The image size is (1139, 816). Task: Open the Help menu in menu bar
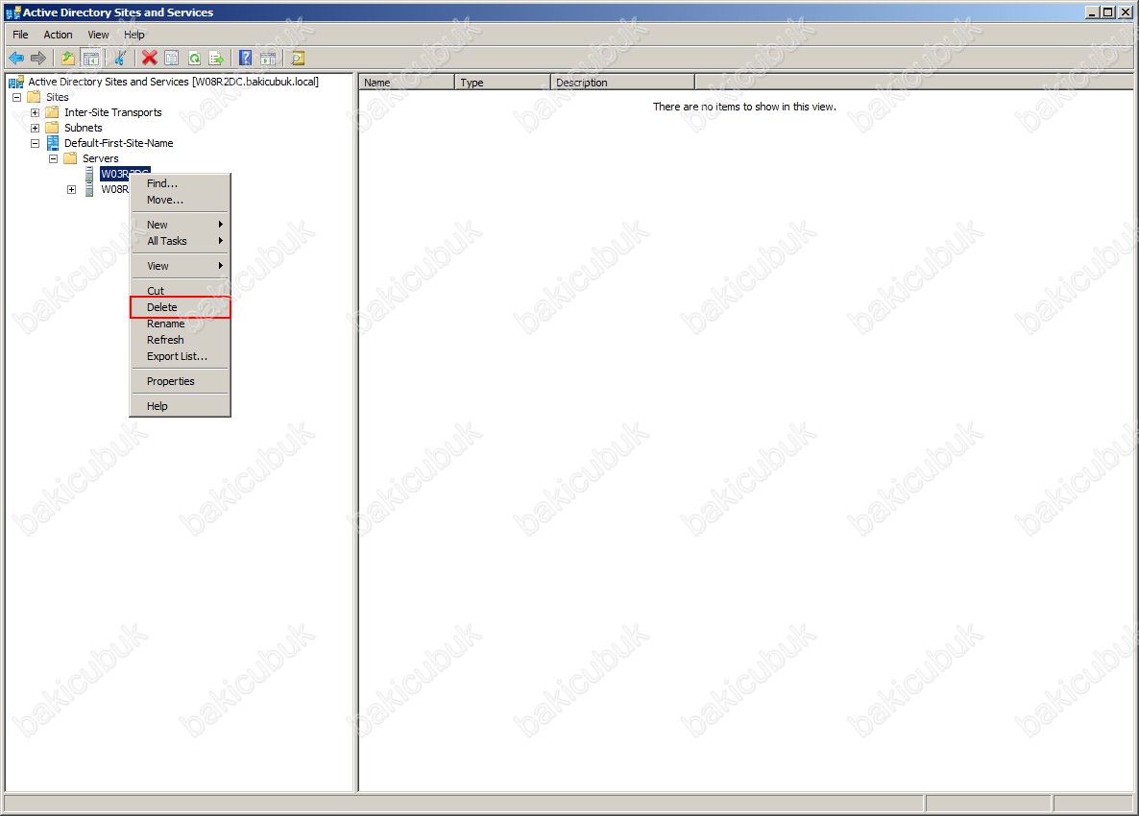click(134, 35)
